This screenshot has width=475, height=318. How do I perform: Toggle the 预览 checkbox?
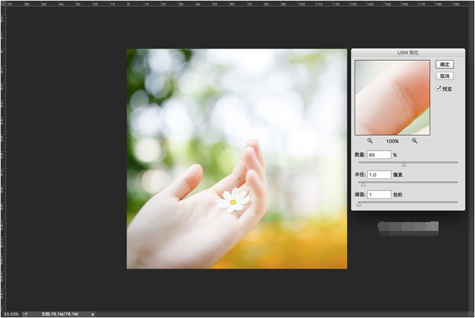(x=438, y=88)
